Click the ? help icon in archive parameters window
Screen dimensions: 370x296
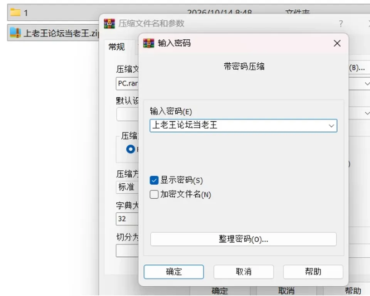coord(341,24)
